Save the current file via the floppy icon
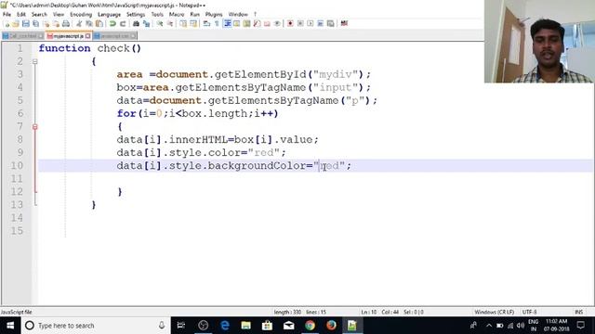 point(26,24)
